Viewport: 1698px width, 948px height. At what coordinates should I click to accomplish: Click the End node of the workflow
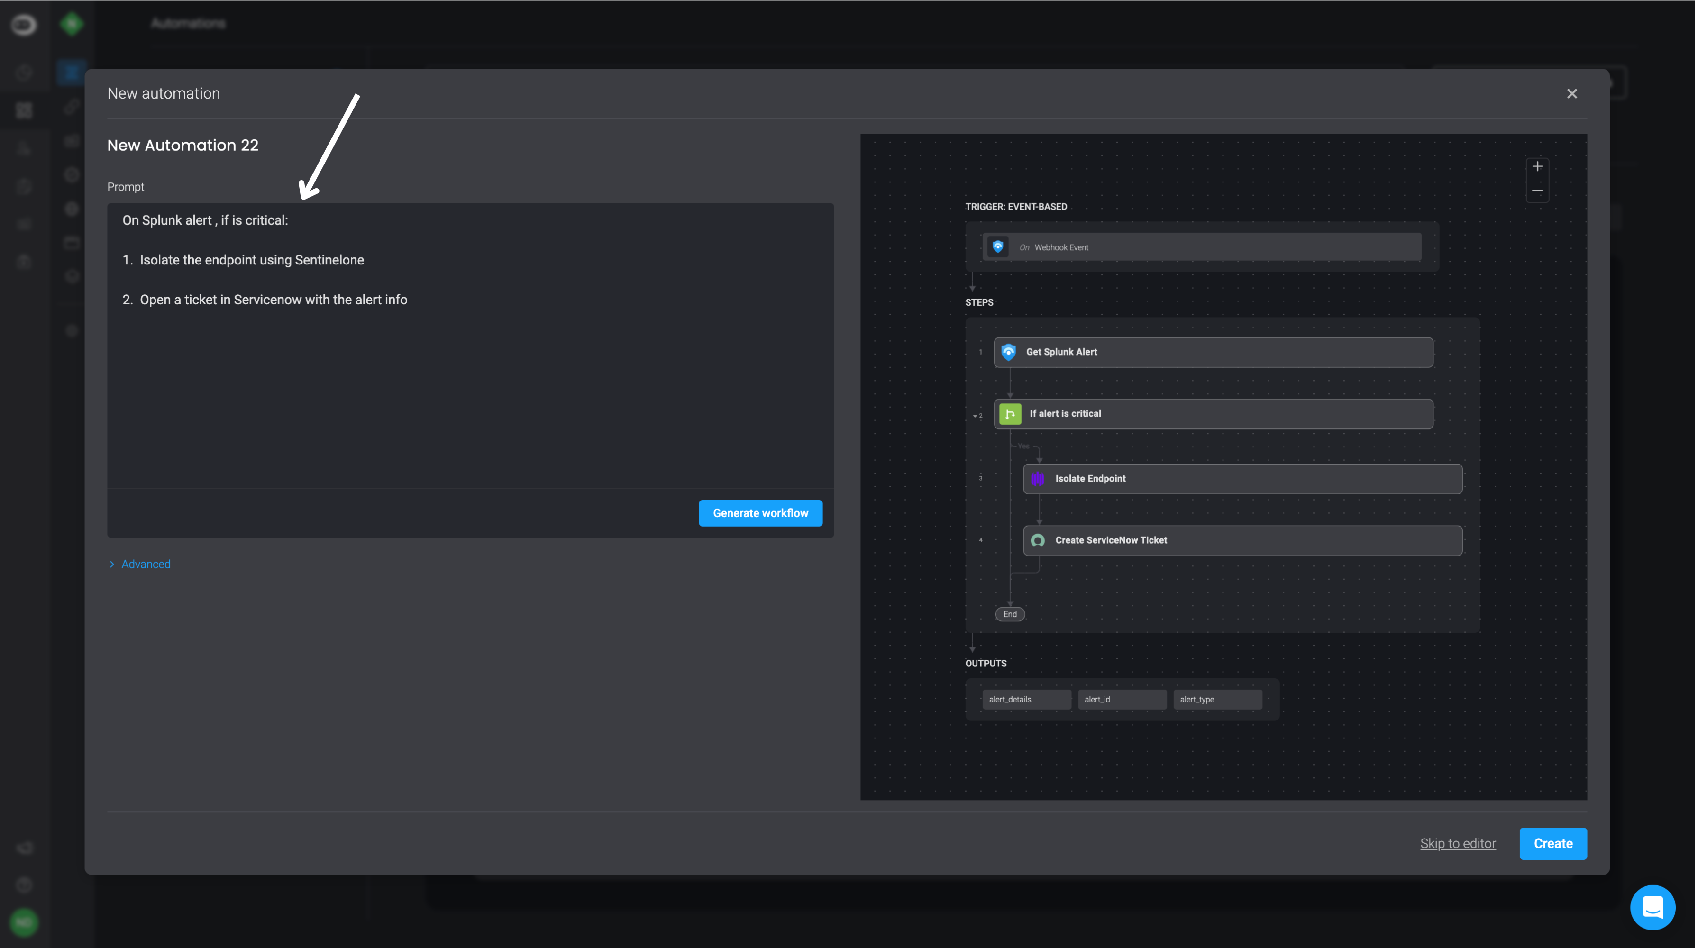[x=1011, y=615]
